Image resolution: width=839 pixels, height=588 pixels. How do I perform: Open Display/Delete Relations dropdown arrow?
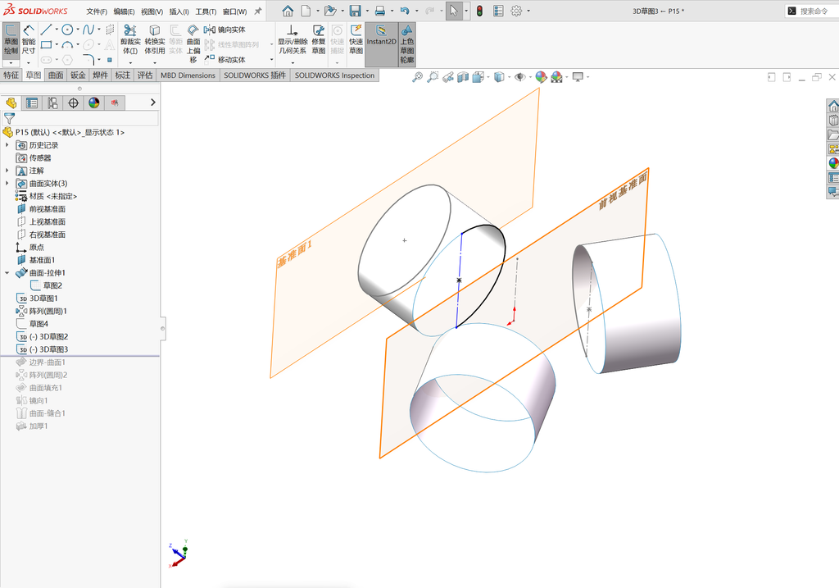pos(293,62)
